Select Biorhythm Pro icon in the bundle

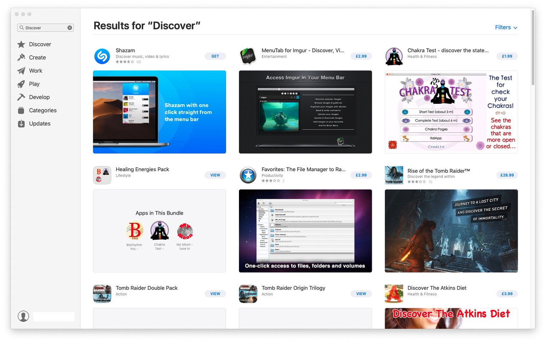(134, 231)
